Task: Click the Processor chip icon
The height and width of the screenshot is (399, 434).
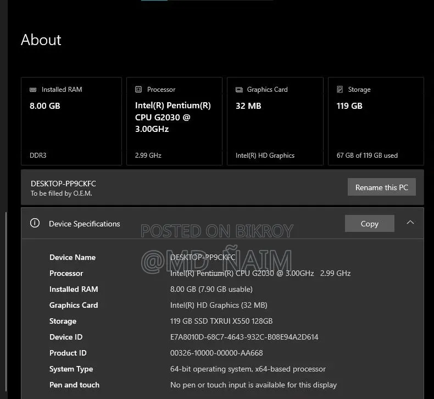Action: pyautogui.click(x=138, y=89)
